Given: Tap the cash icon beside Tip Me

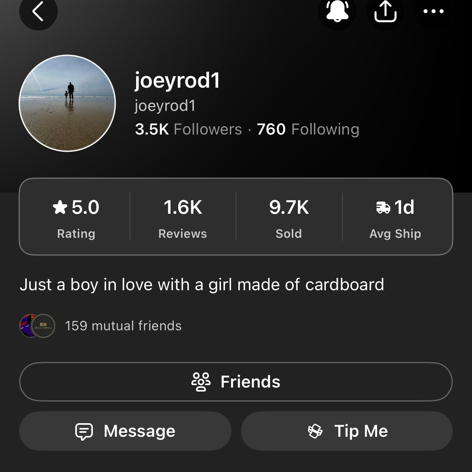Looking at the screenshot, I should click(x=315, y=431).
